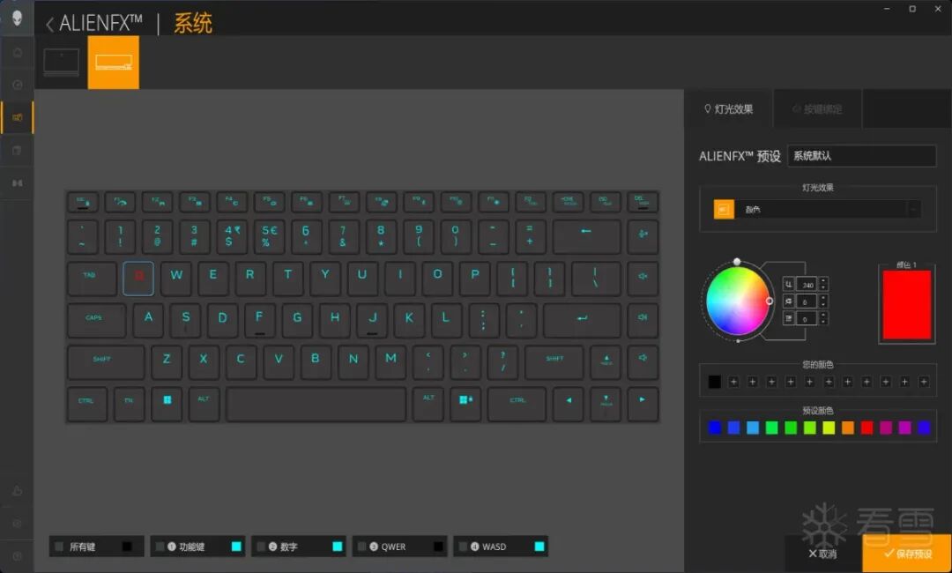The width and height of the screenshot is (952, 573).
Task: Select the left arrow key on keyboard
Action: (569, 405)
